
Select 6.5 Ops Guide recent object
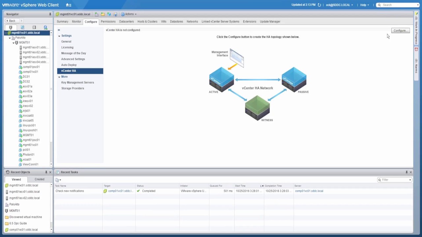pyautogui.click(x=18, y=224)
